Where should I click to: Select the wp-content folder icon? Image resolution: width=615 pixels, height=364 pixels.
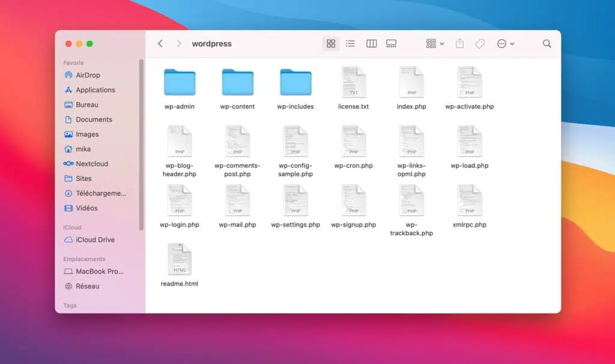(237, 83)
